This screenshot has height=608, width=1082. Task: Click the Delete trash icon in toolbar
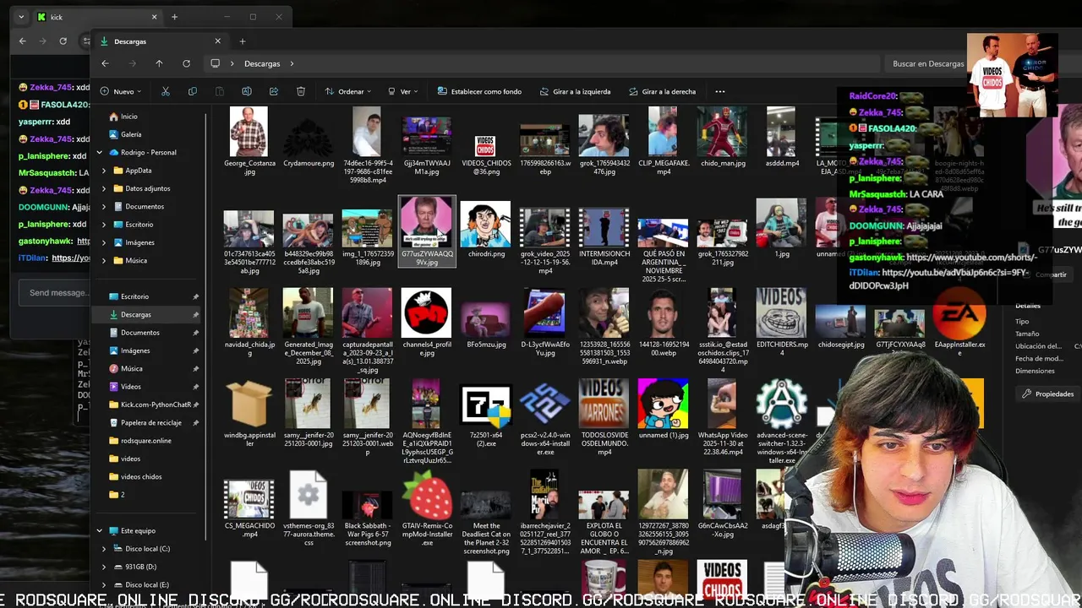(301, 91)
